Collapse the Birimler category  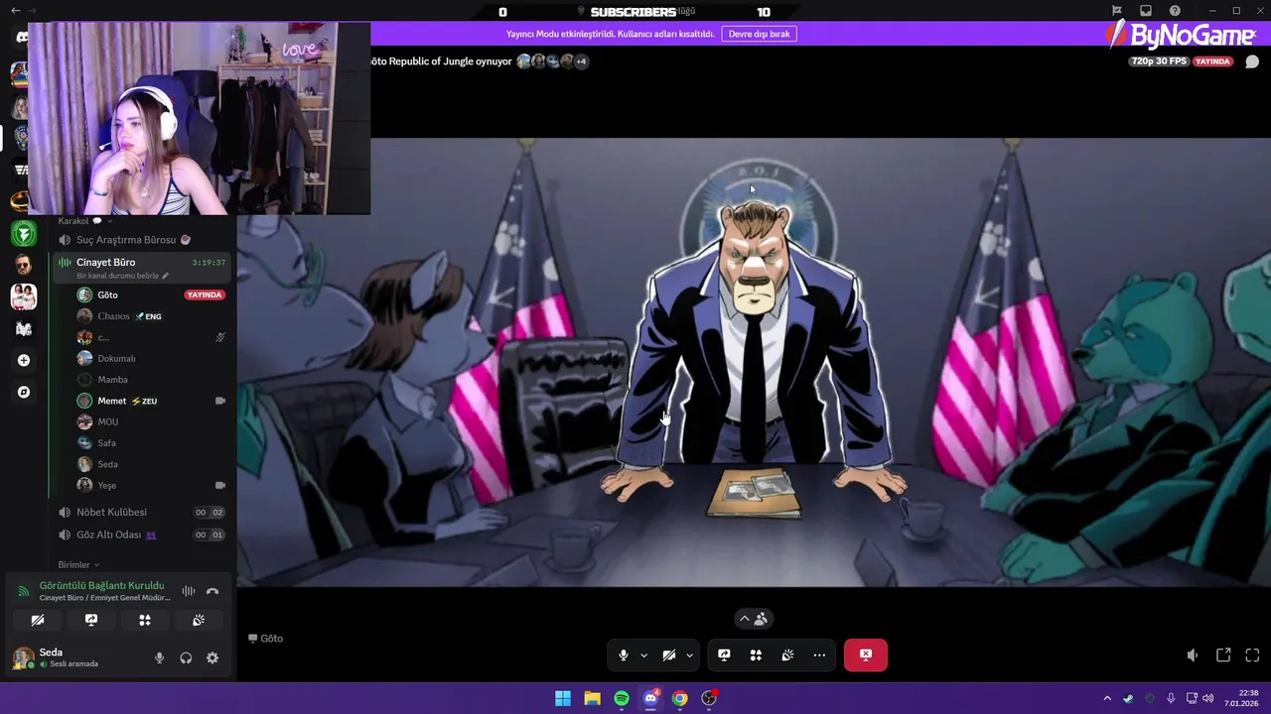[78, 564]
